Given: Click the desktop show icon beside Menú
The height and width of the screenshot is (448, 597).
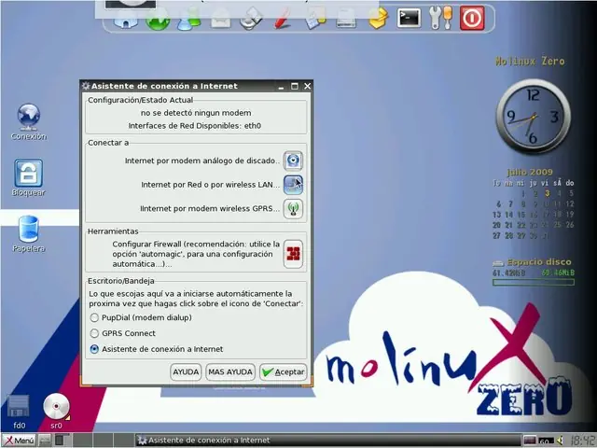Looking at the screenshot, I should 45,441.
